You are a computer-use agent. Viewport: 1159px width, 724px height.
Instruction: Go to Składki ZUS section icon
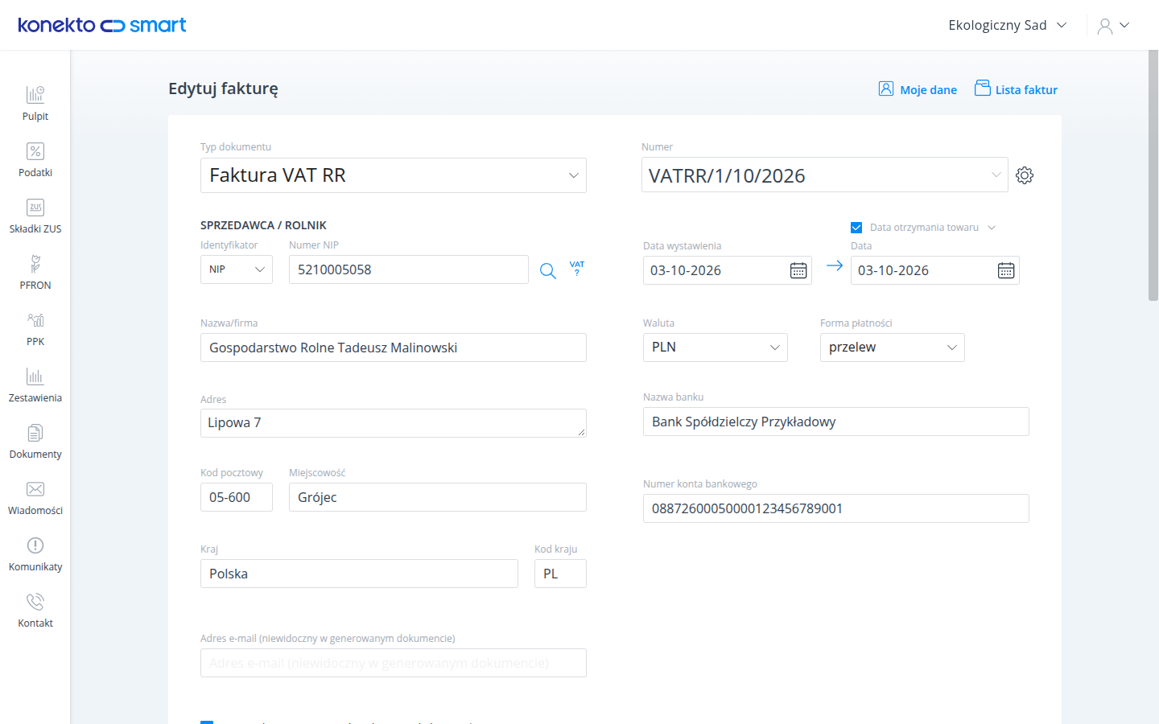[35, 208]
